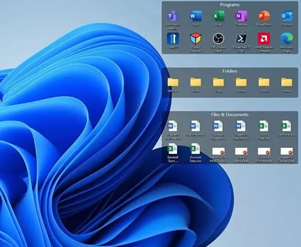Click the Folders fence title
Screen dimensions: 301x247
coord(230,71)
